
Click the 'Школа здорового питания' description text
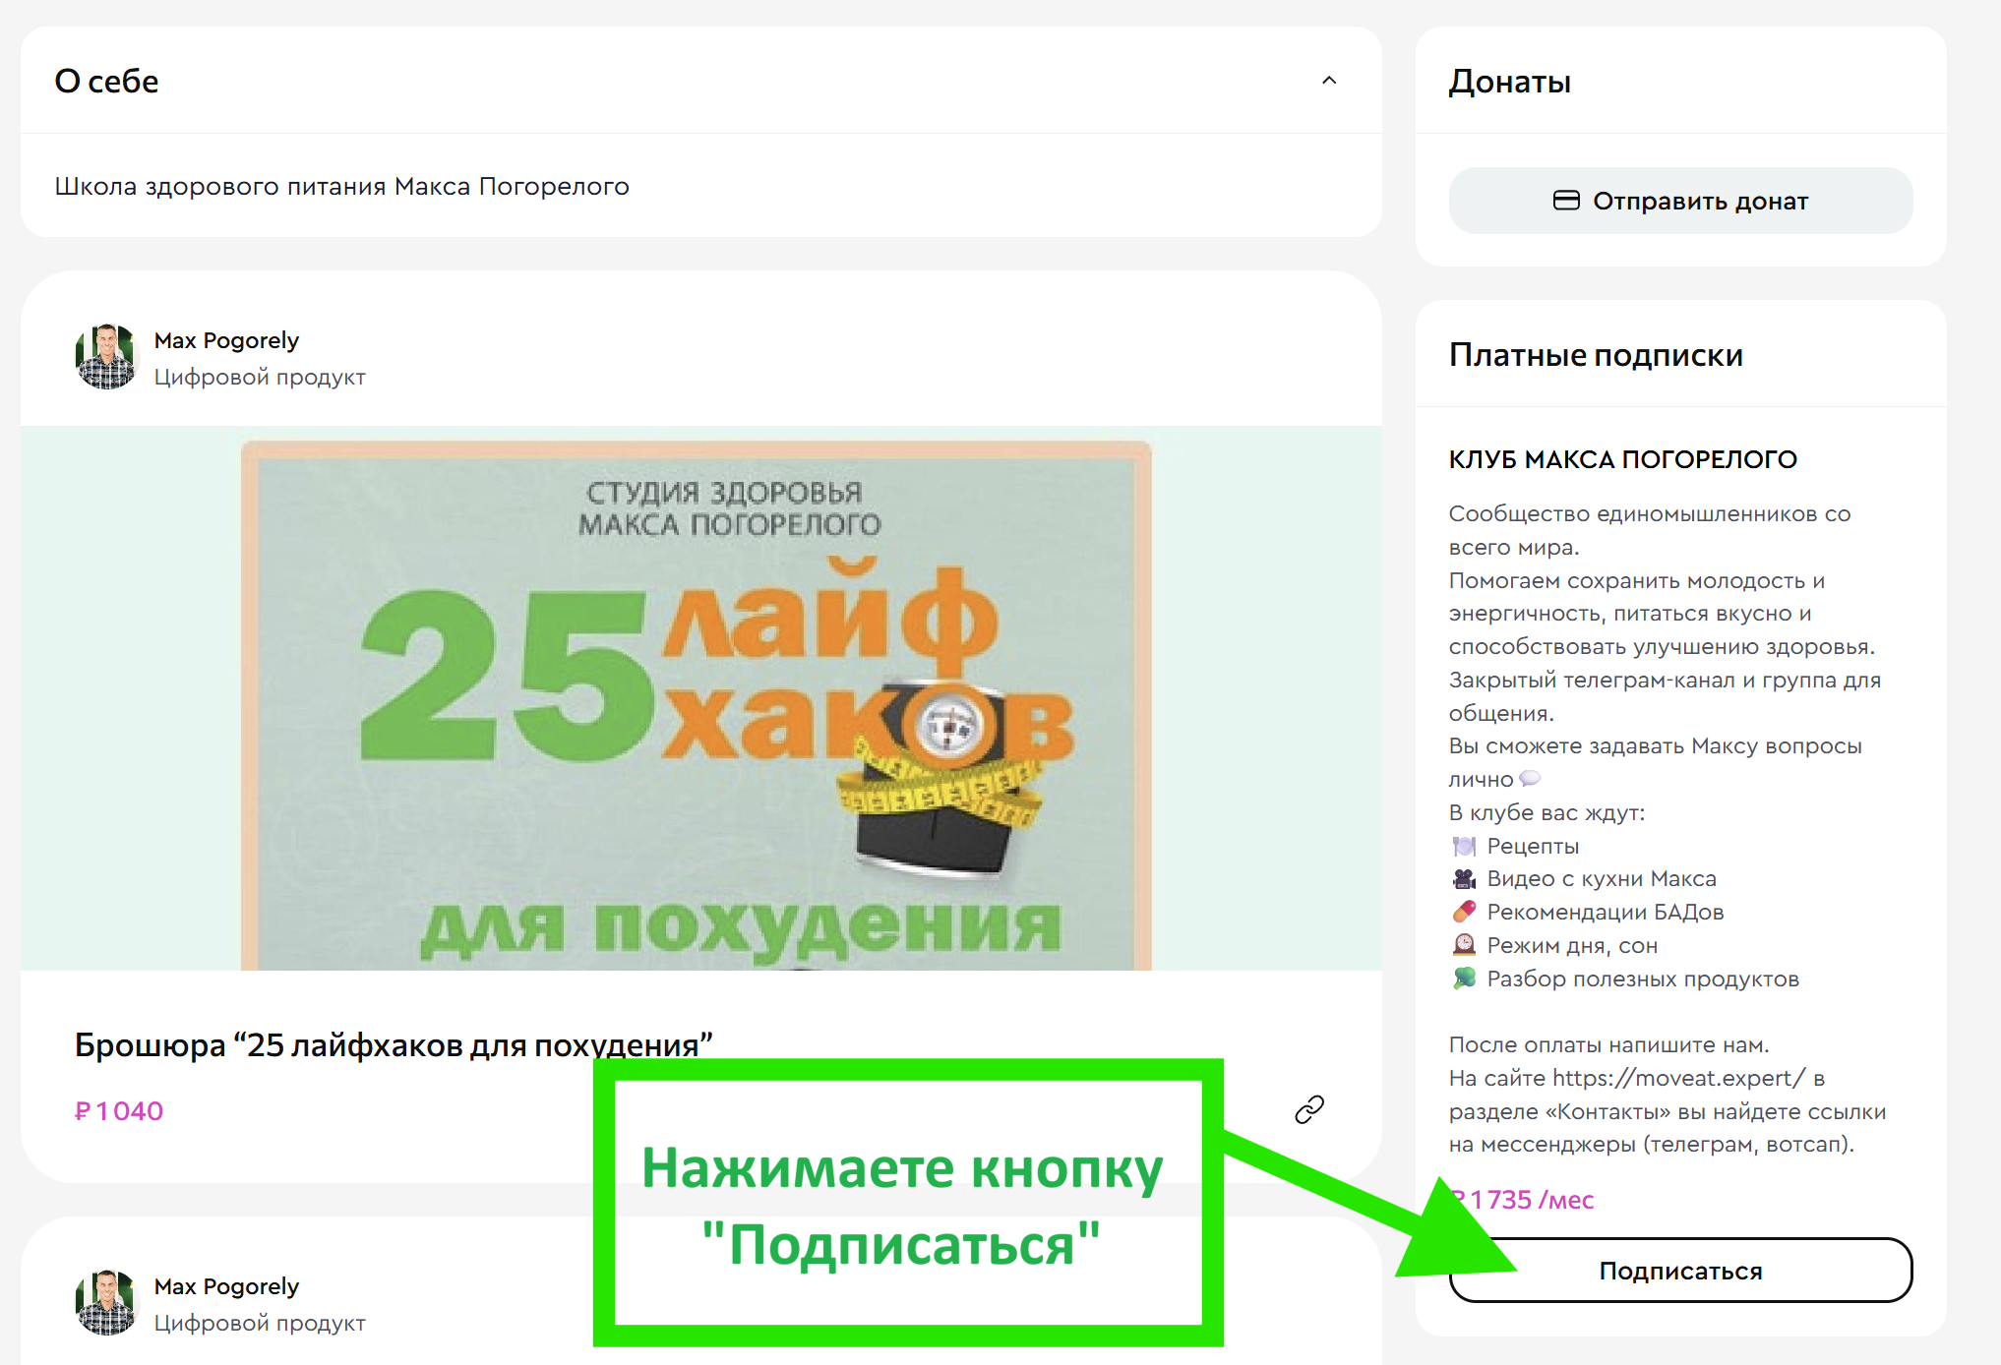341,187
